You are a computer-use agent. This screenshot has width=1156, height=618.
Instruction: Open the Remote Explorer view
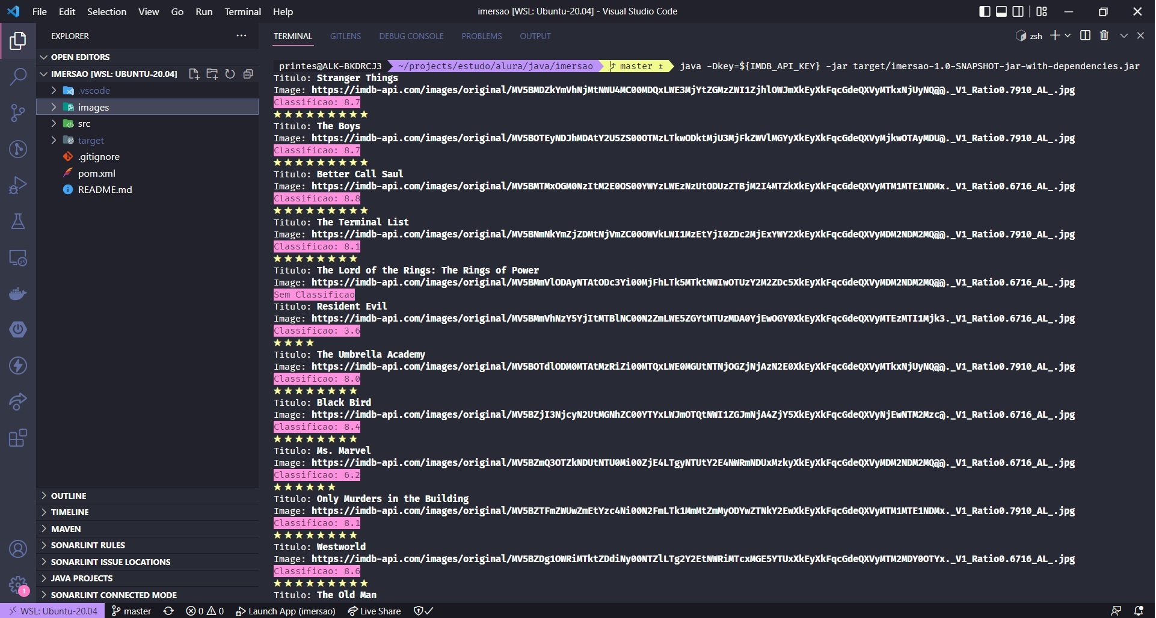pos(18,257)
